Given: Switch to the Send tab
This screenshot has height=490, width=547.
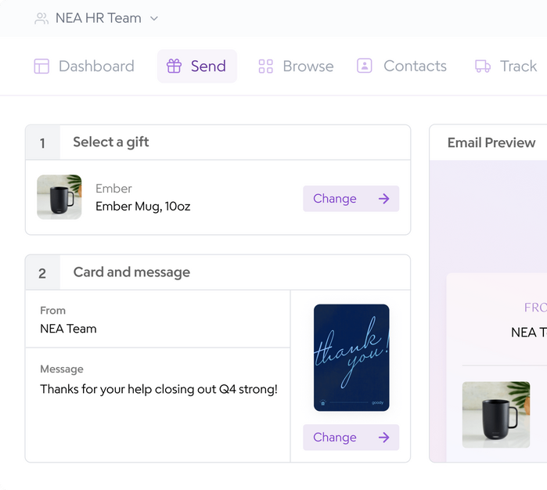Looking at the screenshot, I should pyautogui.click(x=197, y=67).
